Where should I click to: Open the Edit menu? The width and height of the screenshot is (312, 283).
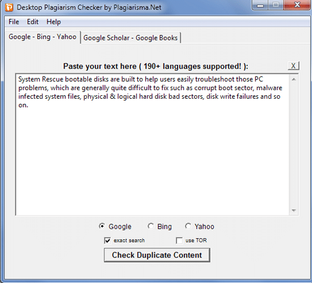[33, 22]
